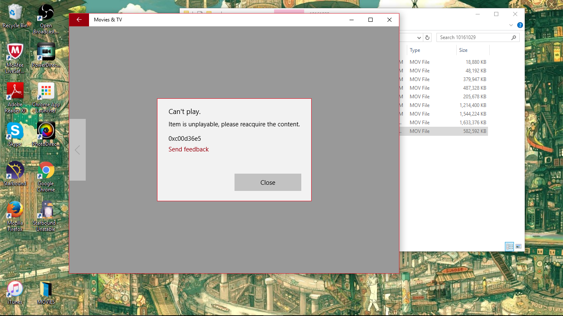This screenshot has height=316, width=563.
Task: Switch Explorer to large thumbnails view
Action: click(x=518, y=246)
